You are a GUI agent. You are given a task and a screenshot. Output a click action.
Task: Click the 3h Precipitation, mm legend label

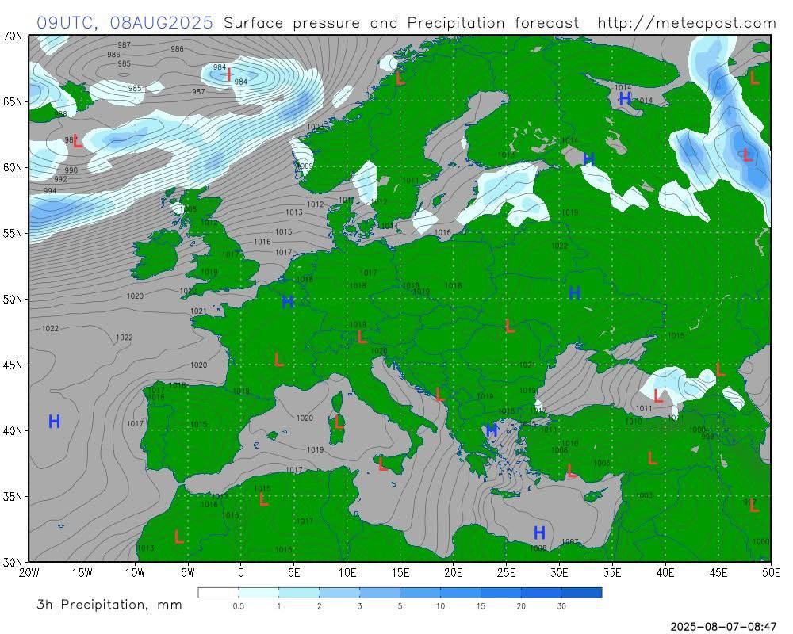pyautogui.click(x=109, y=605)
